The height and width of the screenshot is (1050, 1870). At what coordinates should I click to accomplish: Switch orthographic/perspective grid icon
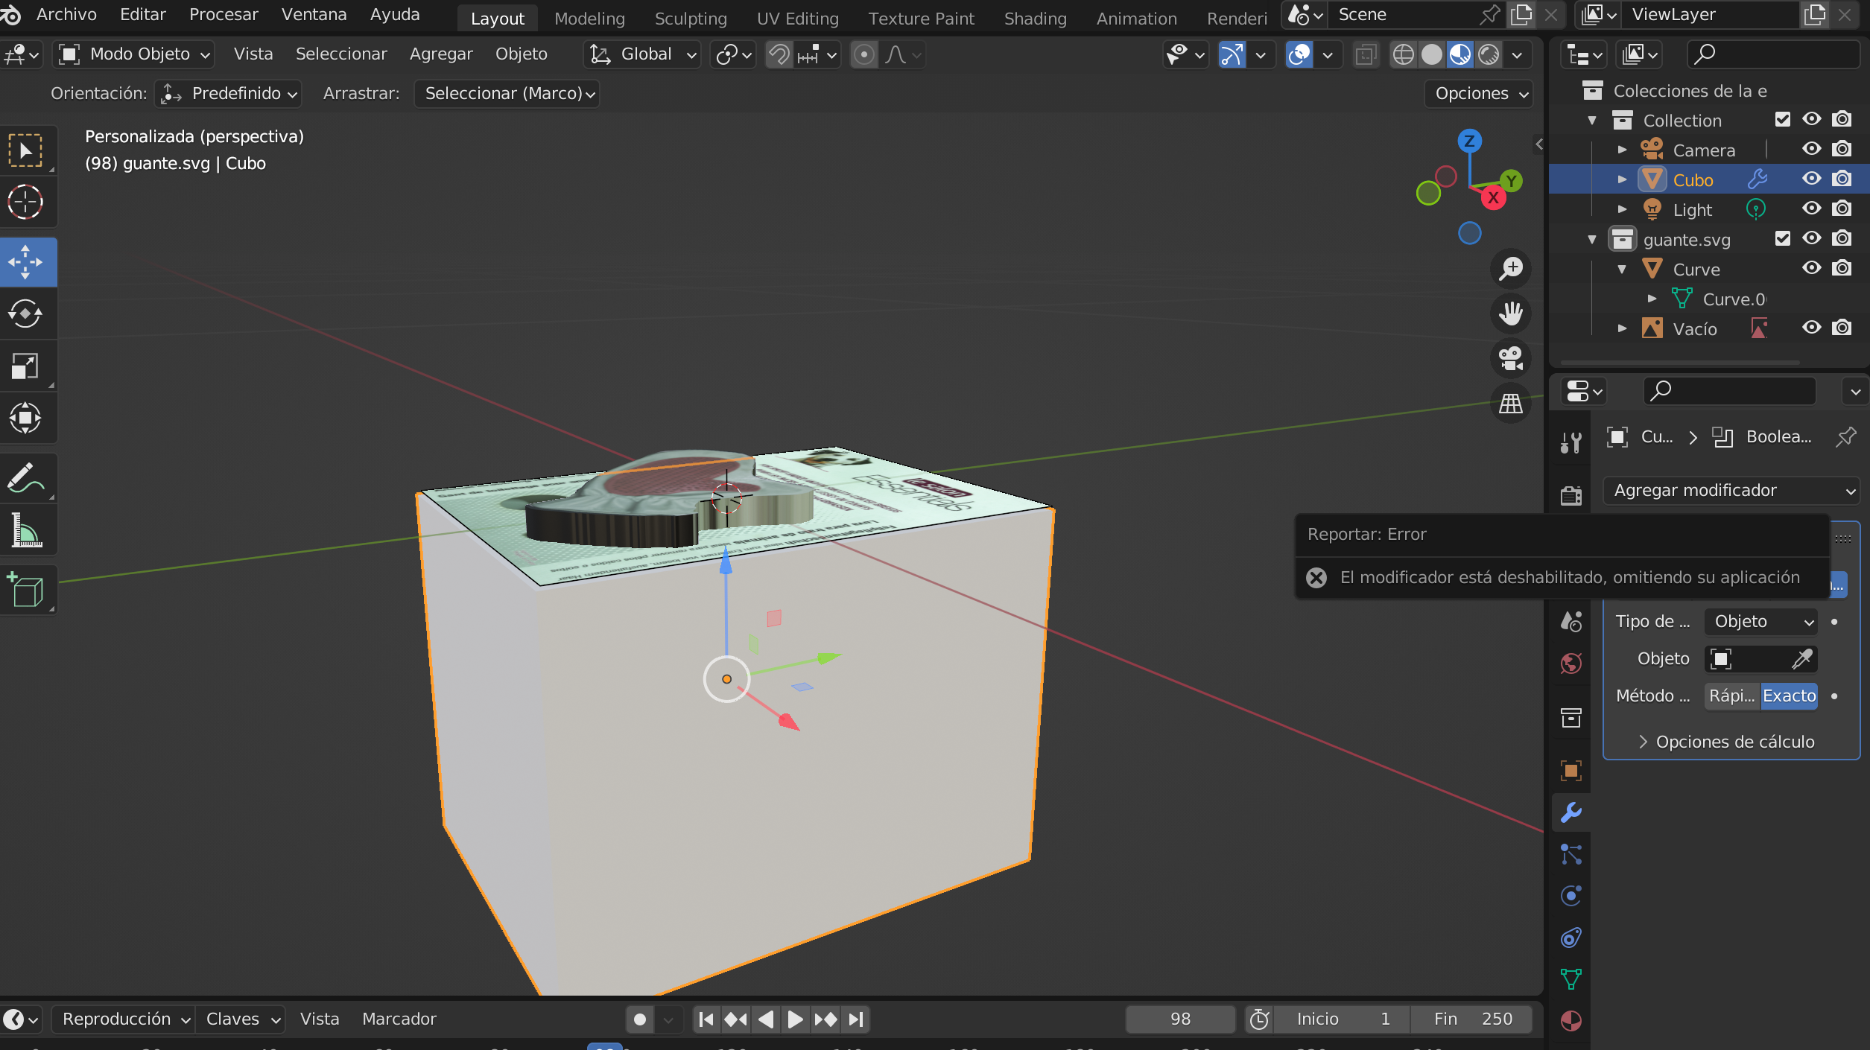(x=1511, y=404)
